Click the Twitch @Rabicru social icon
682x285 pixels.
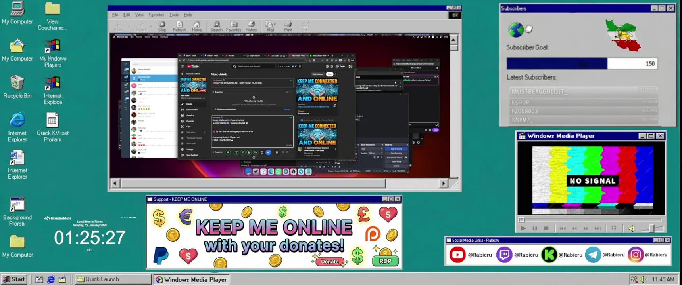coord(504,255)
